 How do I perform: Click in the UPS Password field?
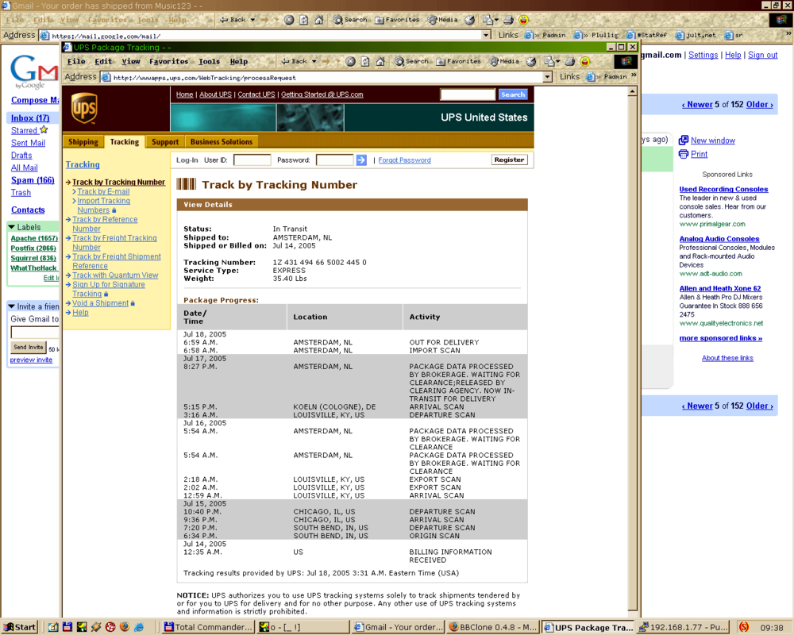[x=334, y=160]
